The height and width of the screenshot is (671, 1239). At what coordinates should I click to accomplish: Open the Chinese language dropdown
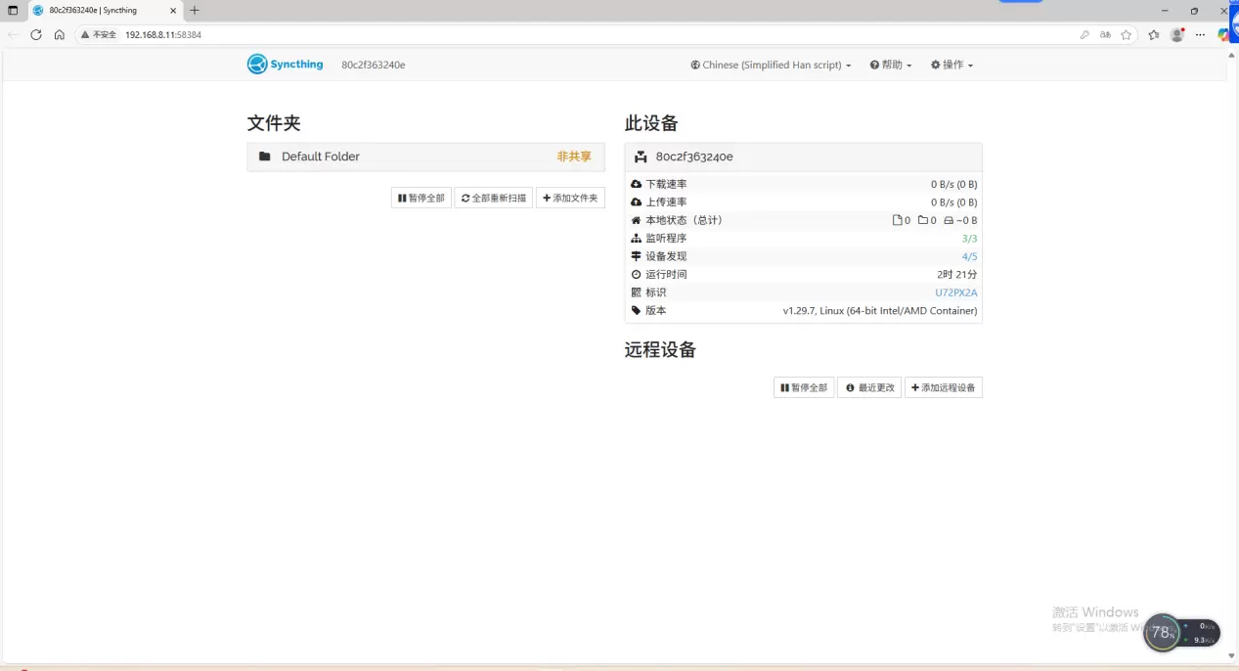(771, 66)
